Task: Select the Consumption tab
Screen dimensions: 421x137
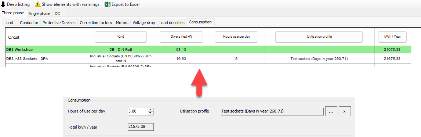Action: (200, 22)
